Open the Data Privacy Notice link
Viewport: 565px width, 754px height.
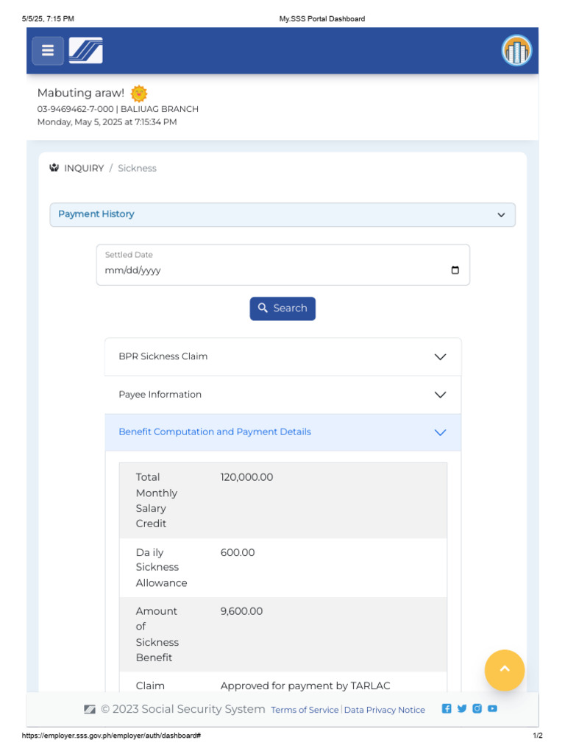[384, 710]
